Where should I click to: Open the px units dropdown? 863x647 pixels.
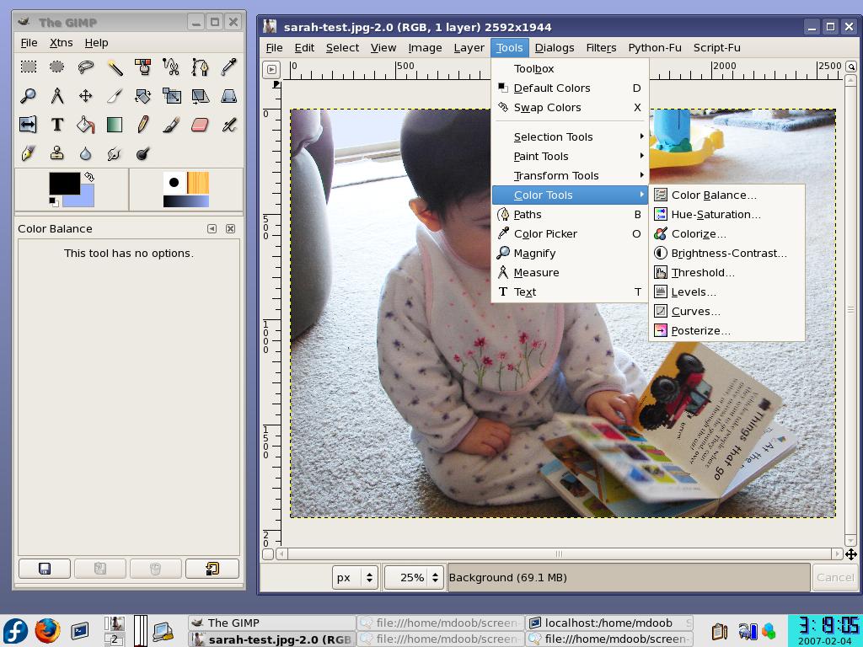click(355, 577)
